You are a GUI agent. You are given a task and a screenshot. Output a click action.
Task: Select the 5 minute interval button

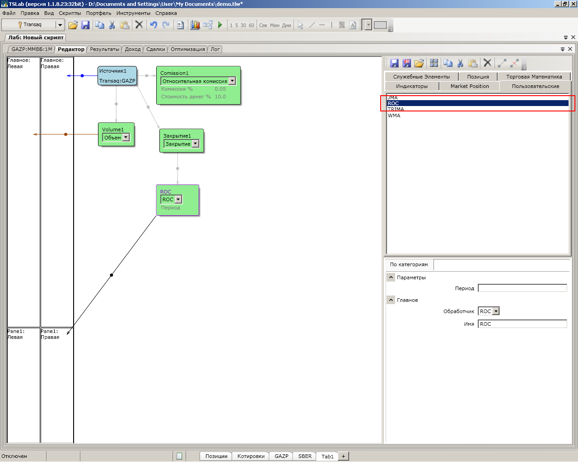tap(237, 25)
